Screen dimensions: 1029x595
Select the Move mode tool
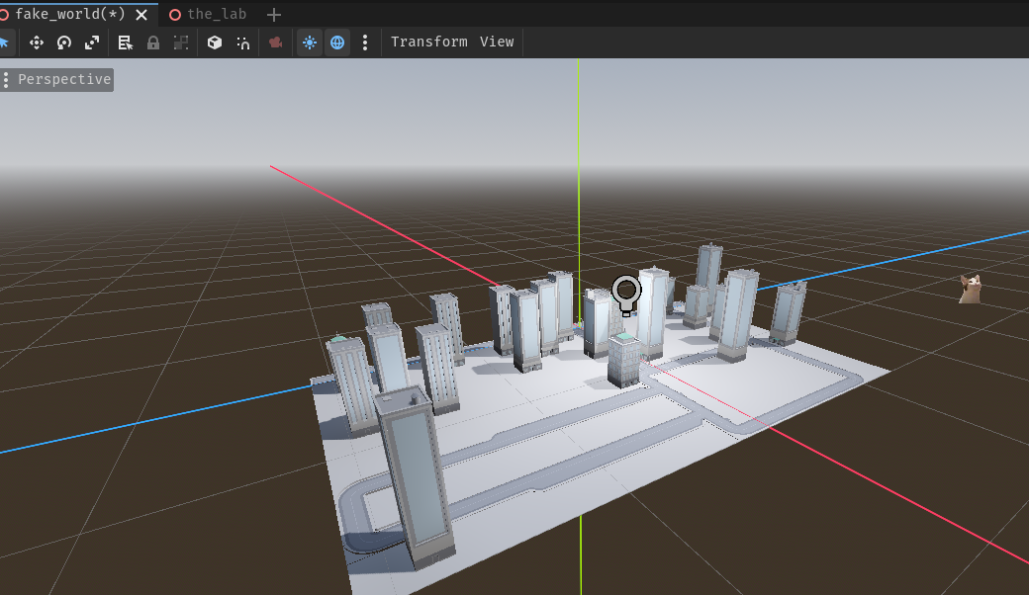click(37, 42)
